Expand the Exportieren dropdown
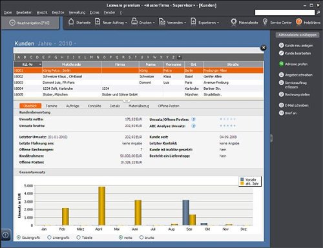323x248 pixels. coord(218,23)
